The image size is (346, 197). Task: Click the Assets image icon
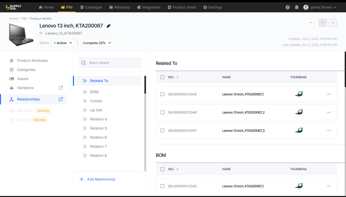click(x=12, y=79)
